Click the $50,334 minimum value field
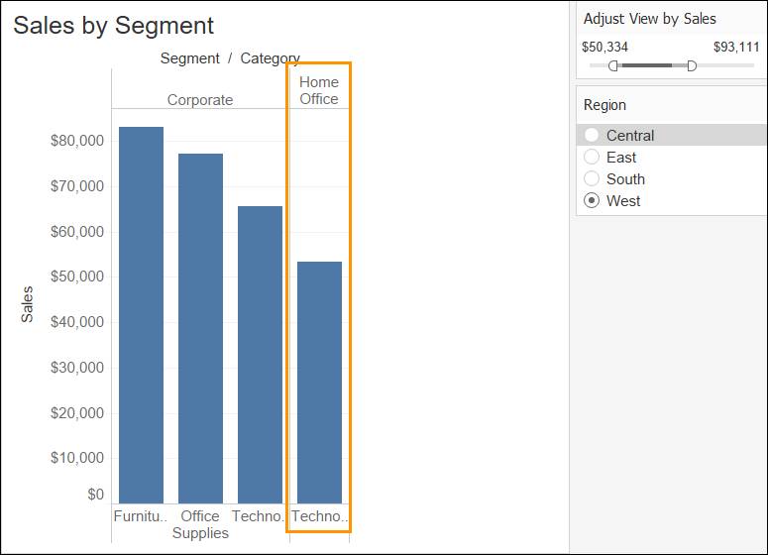 pos(605,47)
